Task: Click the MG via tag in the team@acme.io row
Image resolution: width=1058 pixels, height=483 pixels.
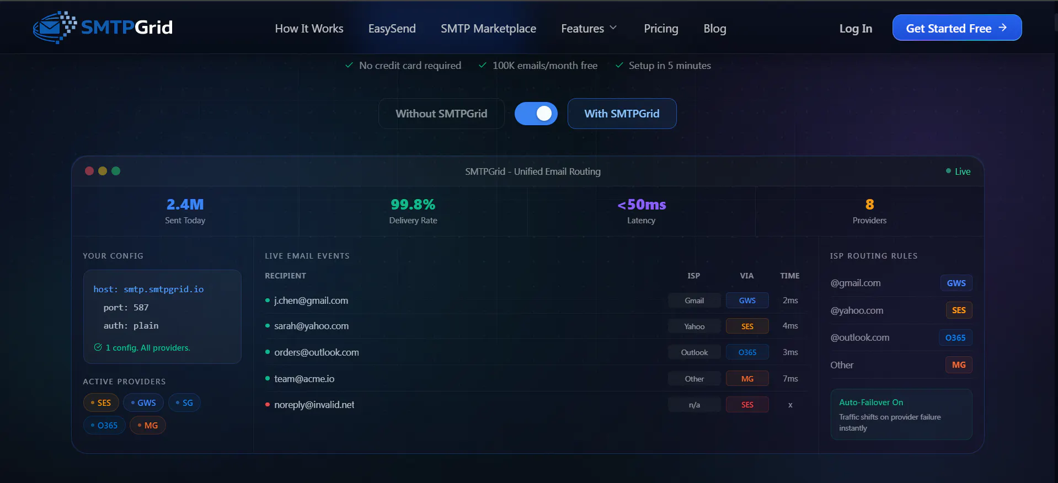Action: [x=747, y=379]
